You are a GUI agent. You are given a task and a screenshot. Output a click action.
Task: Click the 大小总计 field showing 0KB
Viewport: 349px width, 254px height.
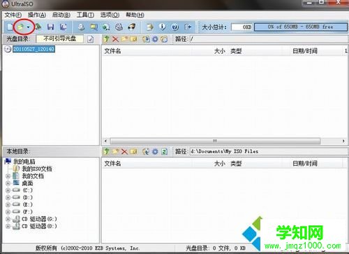(242, 27)
